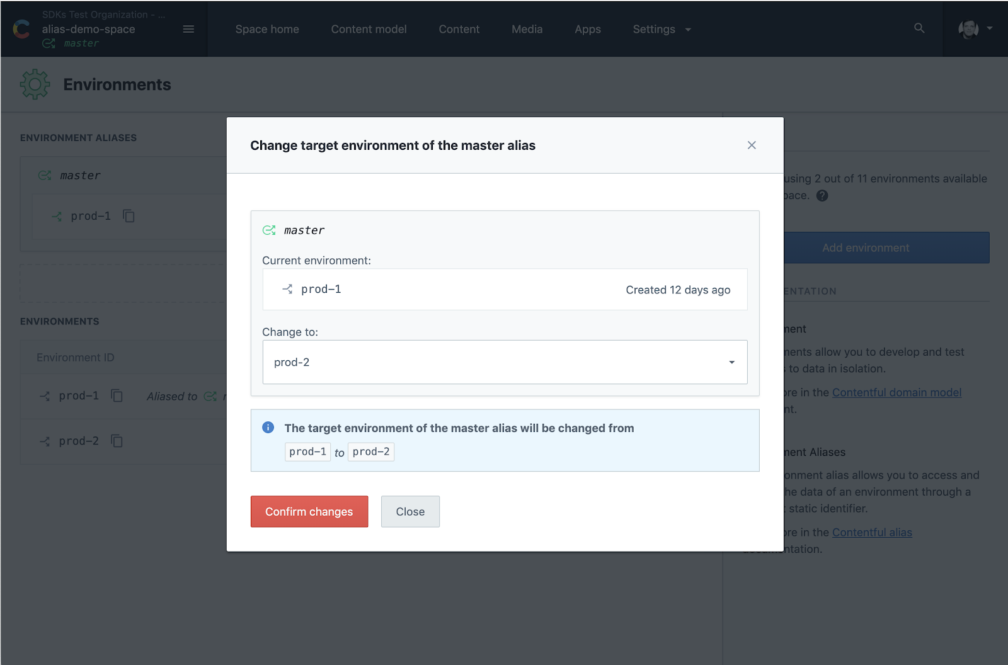The height and width of the screenshot is (665, 1008).
Task: Click the Environment ID column header
Action: [x=76, y=357]
